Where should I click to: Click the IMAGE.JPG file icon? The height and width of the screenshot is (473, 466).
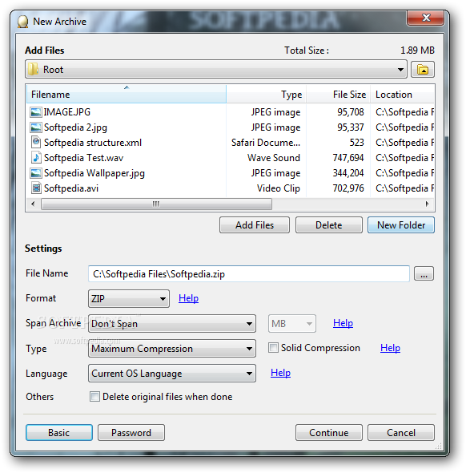point(36,112)
